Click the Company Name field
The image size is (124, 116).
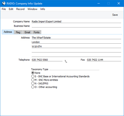(x=76, y=21)
